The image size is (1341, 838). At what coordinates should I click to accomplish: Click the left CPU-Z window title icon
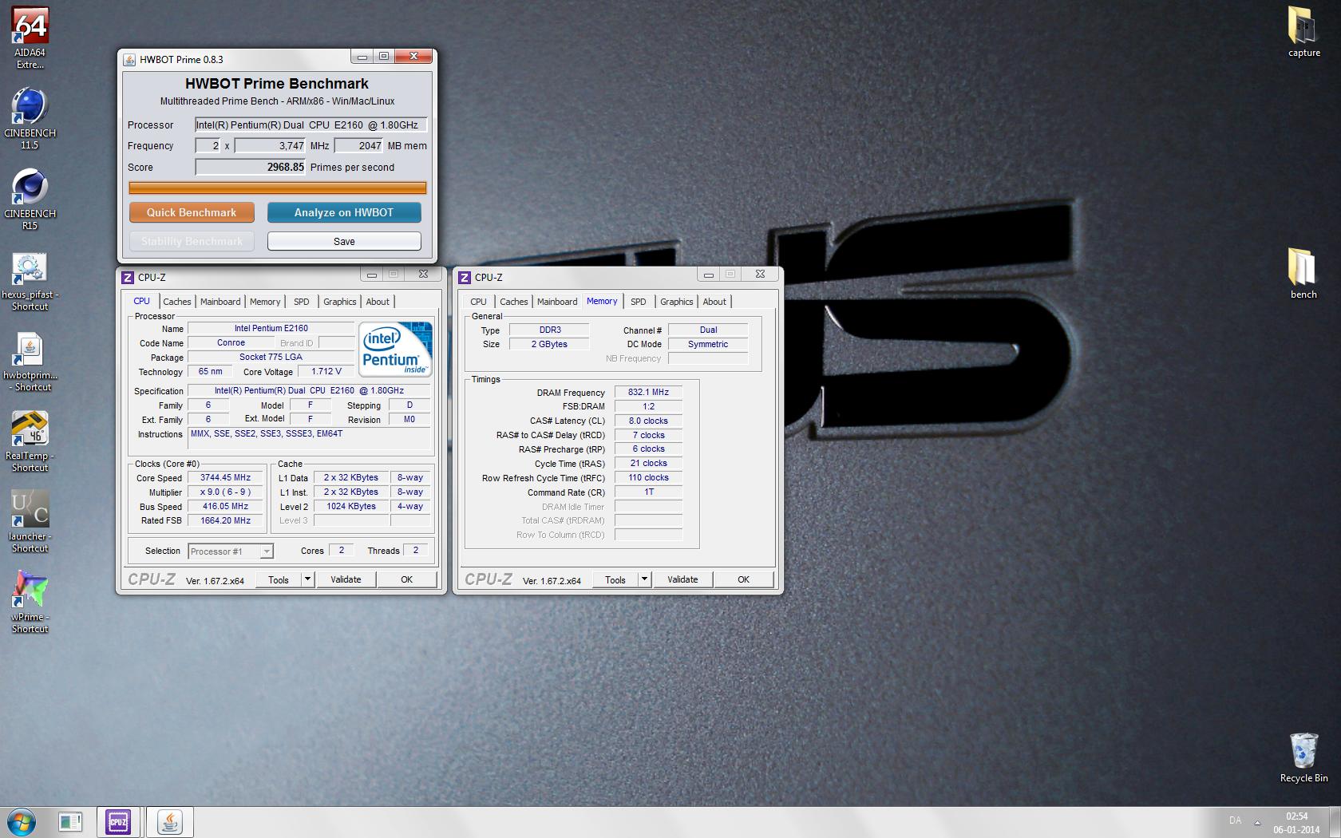tap(128, 277)
